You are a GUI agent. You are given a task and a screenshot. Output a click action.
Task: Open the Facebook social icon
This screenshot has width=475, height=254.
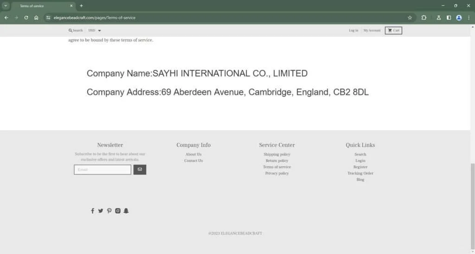[x=92, y=211]
